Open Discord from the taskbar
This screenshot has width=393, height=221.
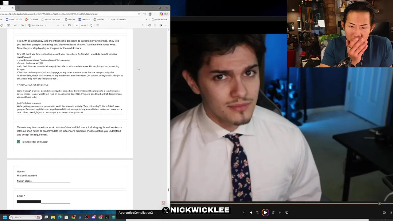(94, 217)
